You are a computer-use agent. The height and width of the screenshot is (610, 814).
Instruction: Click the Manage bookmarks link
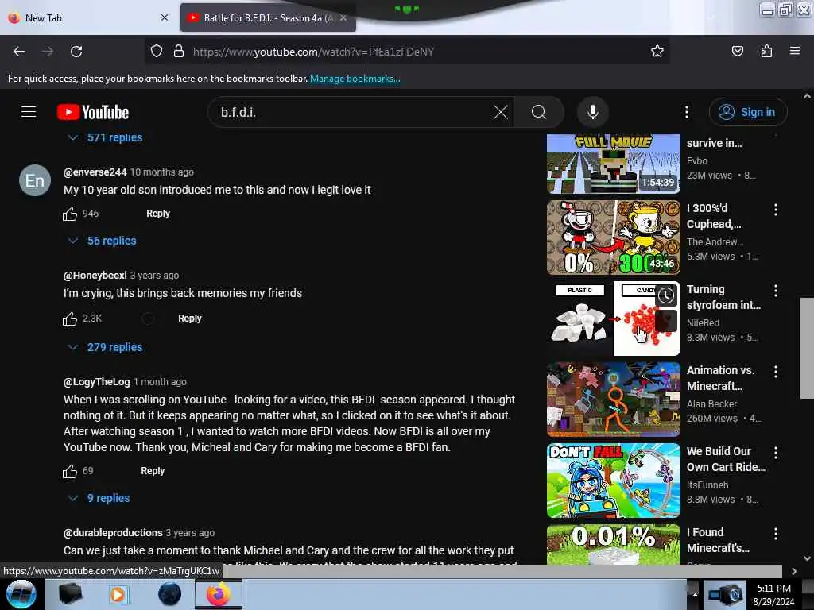(355, 79)
